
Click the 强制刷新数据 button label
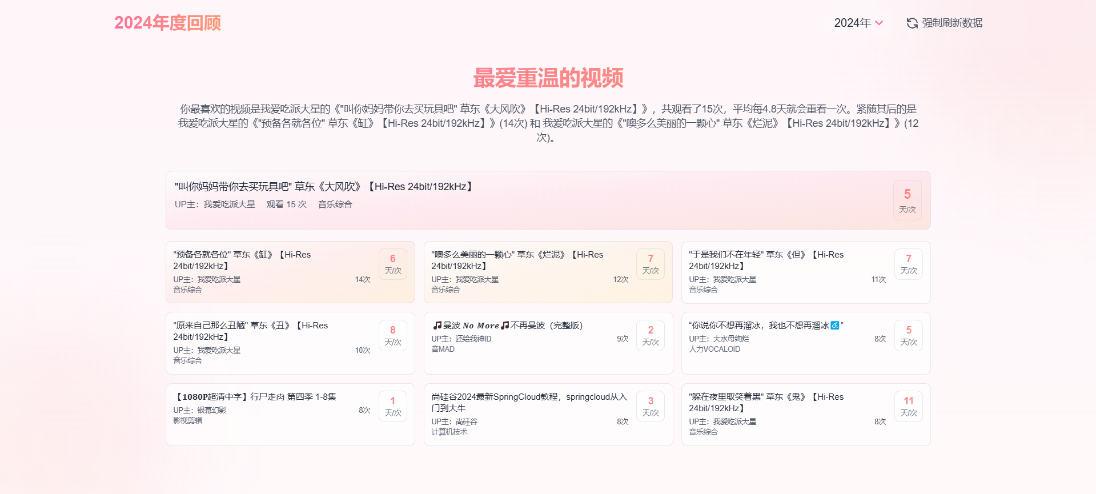(952, 23)
